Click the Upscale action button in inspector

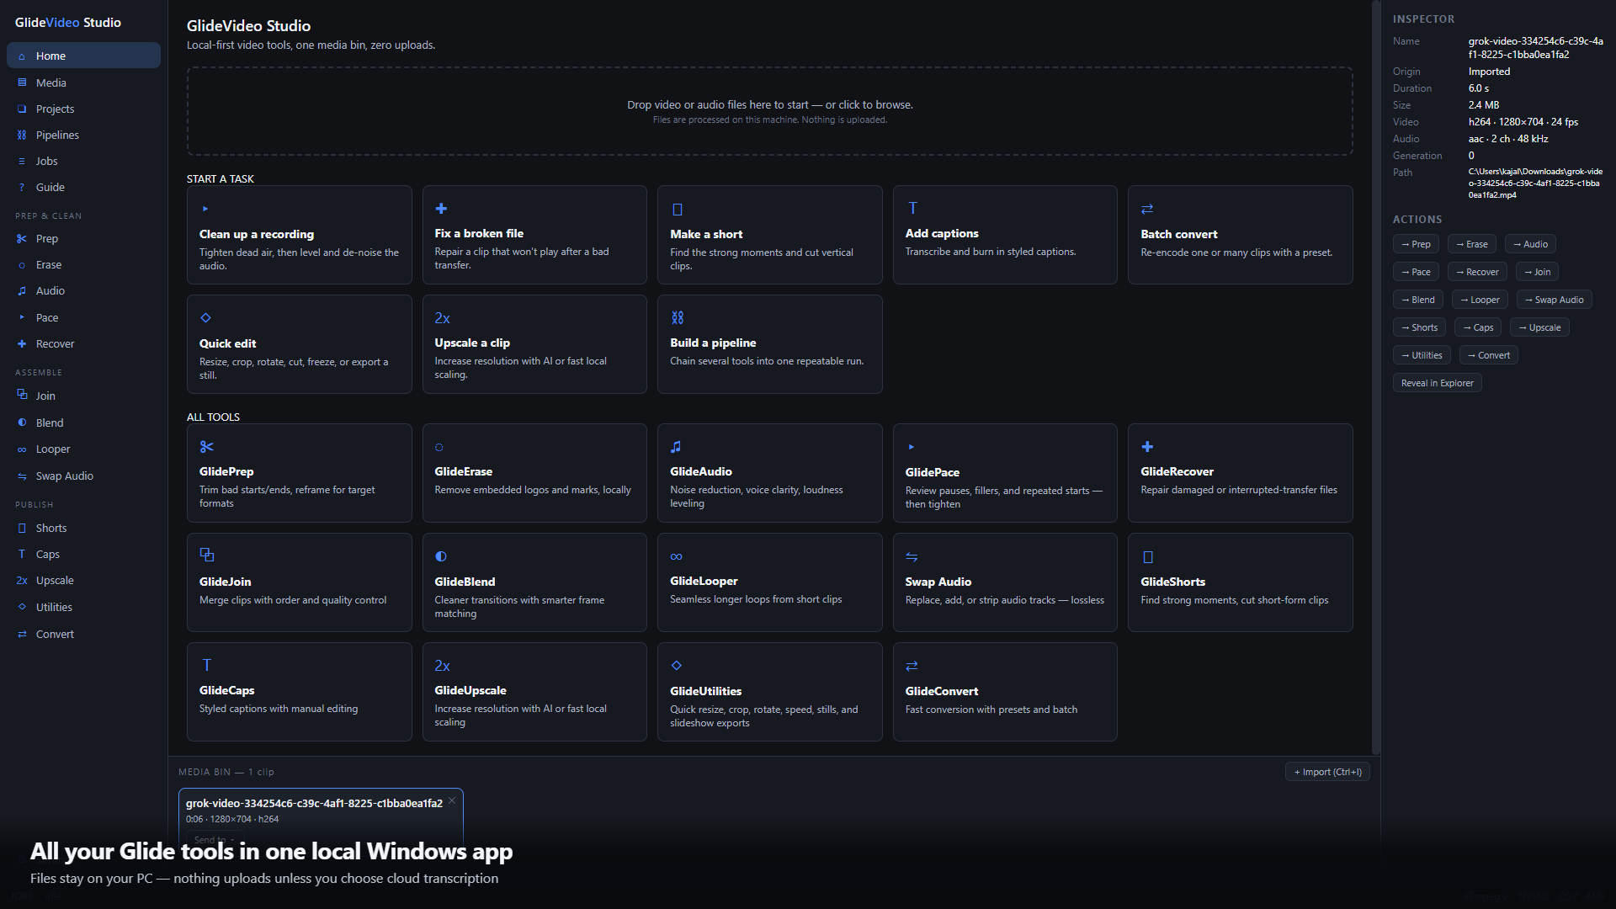1539,327
